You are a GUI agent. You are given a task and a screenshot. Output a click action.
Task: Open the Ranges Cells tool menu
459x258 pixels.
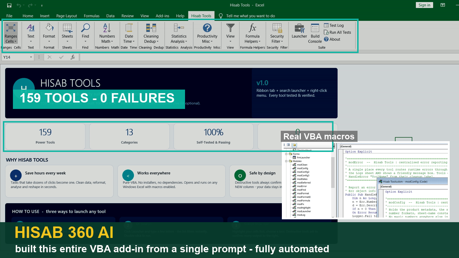[x=11, y=33]
